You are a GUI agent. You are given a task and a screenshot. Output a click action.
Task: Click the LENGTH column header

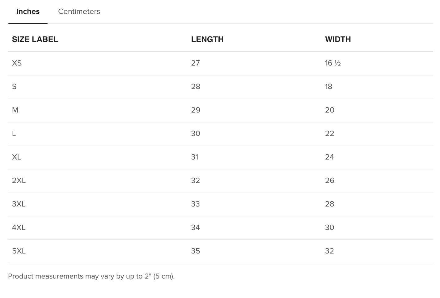[x=207, y=40]
